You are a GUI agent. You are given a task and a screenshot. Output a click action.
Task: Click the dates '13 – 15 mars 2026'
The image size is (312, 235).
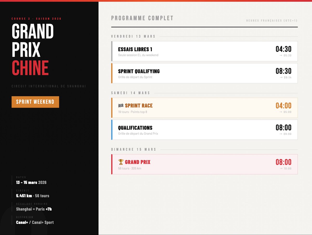(31, 183)
